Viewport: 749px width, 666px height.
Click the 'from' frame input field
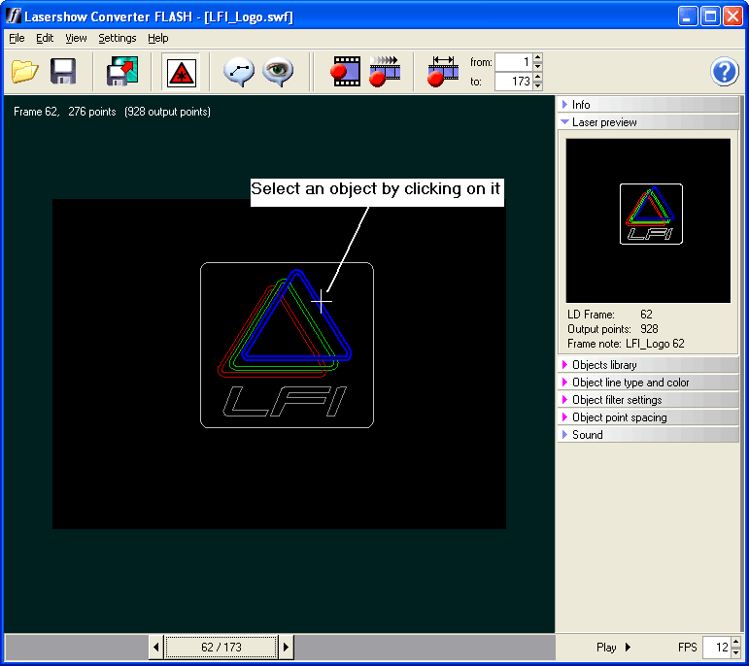pyautogui.click(x=514, y=62)
